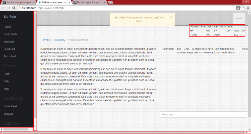
Task: Close the Feedback on game layout tab
Action: (34, 3)
